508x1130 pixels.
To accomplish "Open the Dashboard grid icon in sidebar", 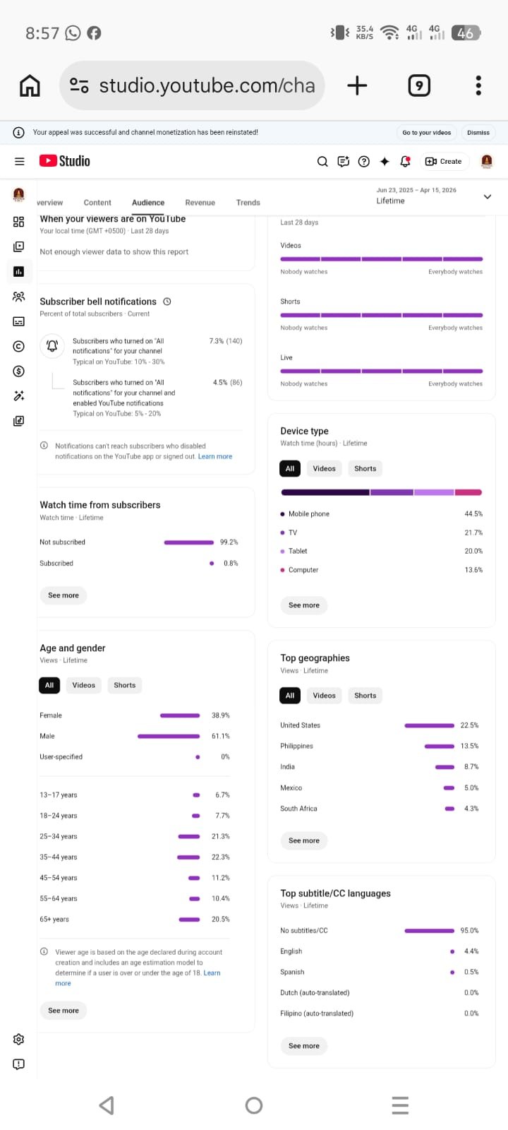I will click(x=19, y=222).
